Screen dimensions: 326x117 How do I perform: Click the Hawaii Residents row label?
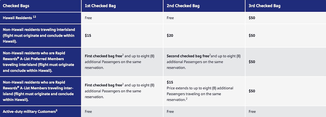click(17, 18)
